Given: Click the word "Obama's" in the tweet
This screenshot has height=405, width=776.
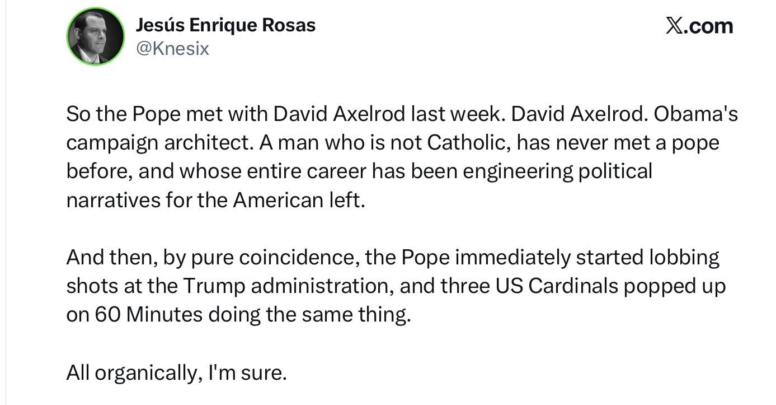Looking at the screenshot, I should pyautogui.click(x=695, y=114).
